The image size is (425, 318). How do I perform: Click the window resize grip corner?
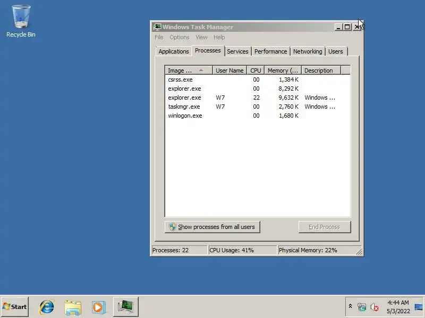point(359,252)
